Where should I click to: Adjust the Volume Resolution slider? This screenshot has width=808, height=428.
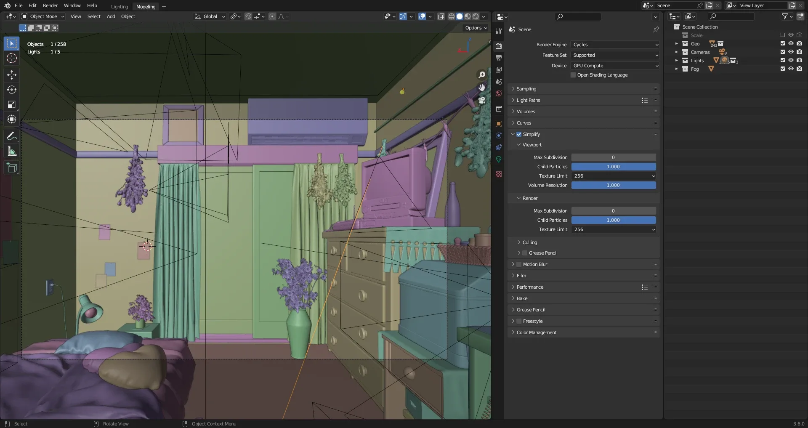tap(614, 185)
